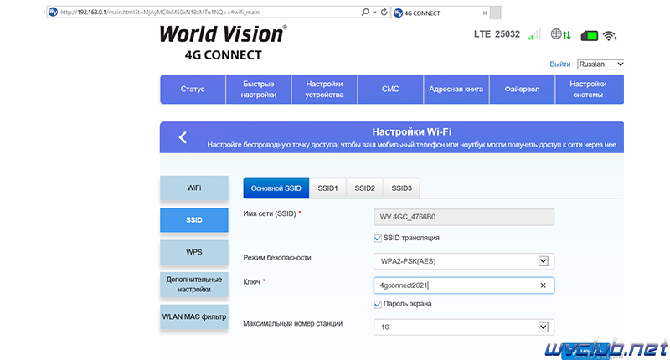
Task: Close the 4G CONNECT browser tab
Action: tap(485, 13)
